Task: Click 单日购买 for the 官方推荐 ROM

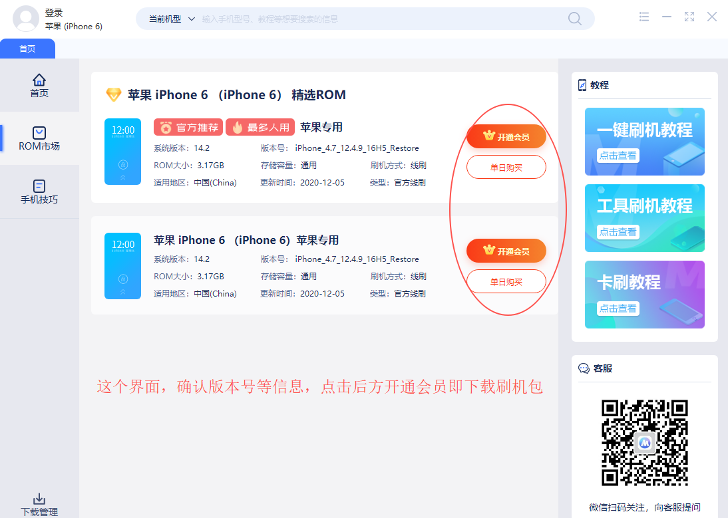Action: [x=506, y=168]
